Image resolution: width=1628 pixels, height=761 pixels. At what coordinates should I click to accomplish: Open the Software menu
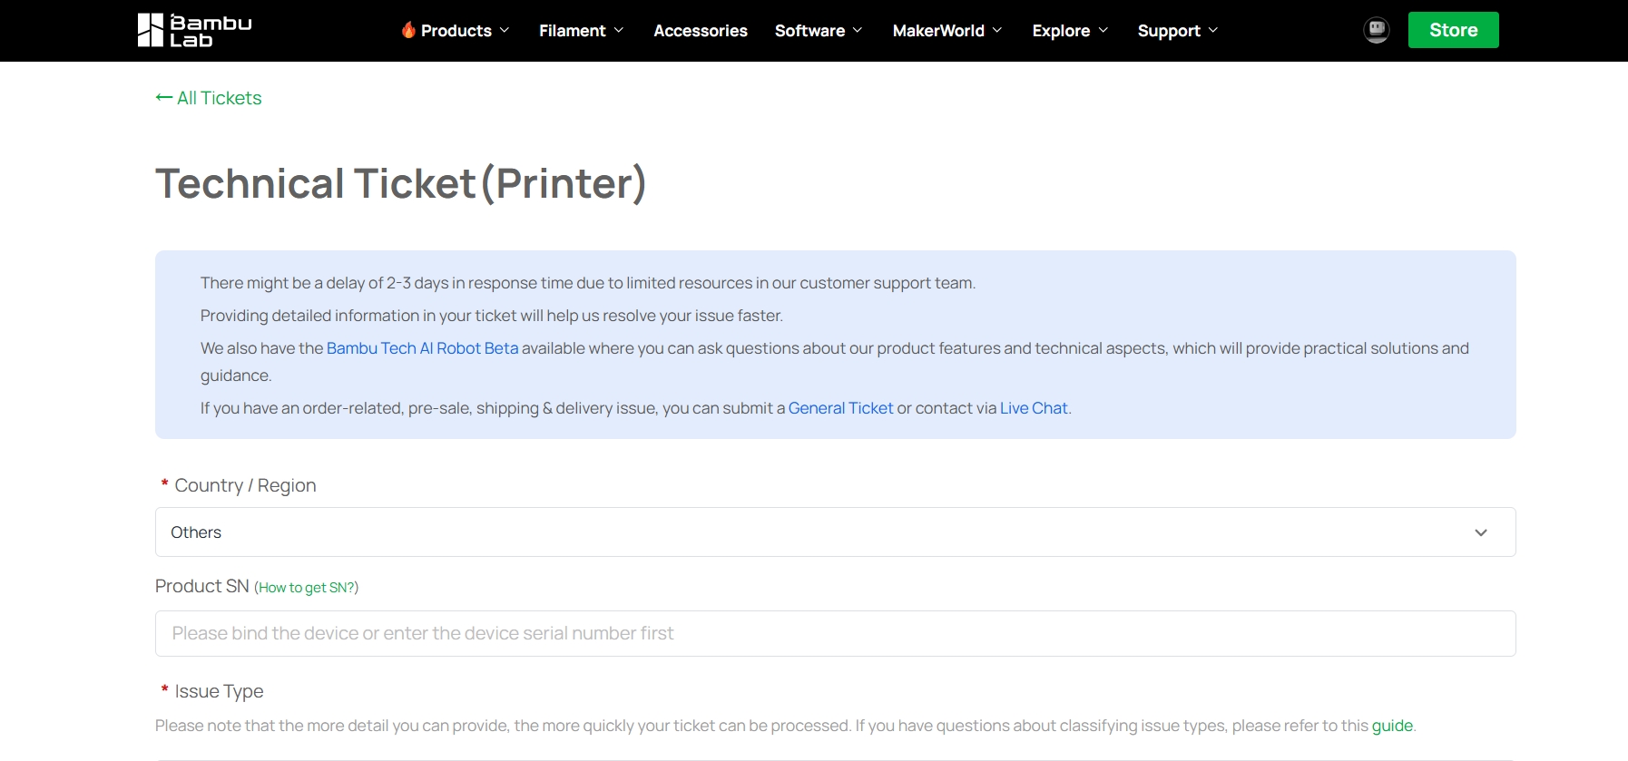819,31
